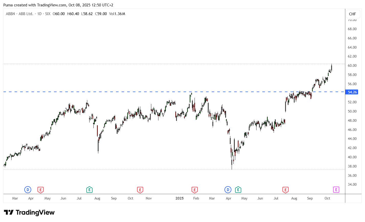Open the red E earnings marker in July 2025
The image size is (365, 222).
pyautogui.click(x=285, y=190)
